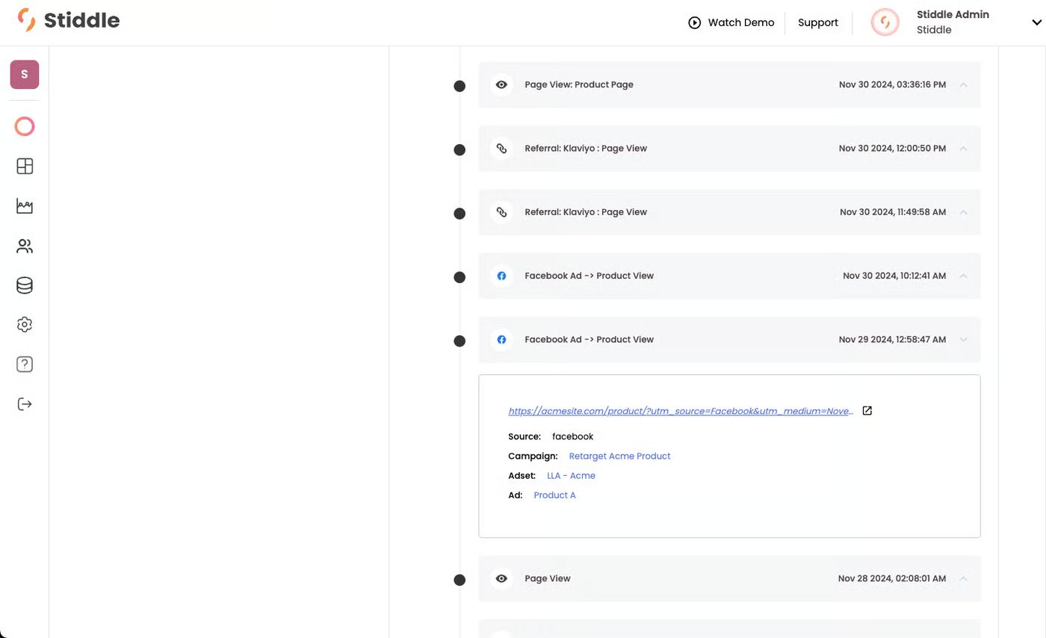Click the 'Page View: Product Page' title text
Screen dimensions: 1046x638
click(579, 84)
